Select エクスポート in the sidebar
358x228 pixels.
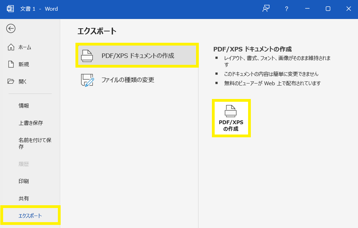coord(30,216)
